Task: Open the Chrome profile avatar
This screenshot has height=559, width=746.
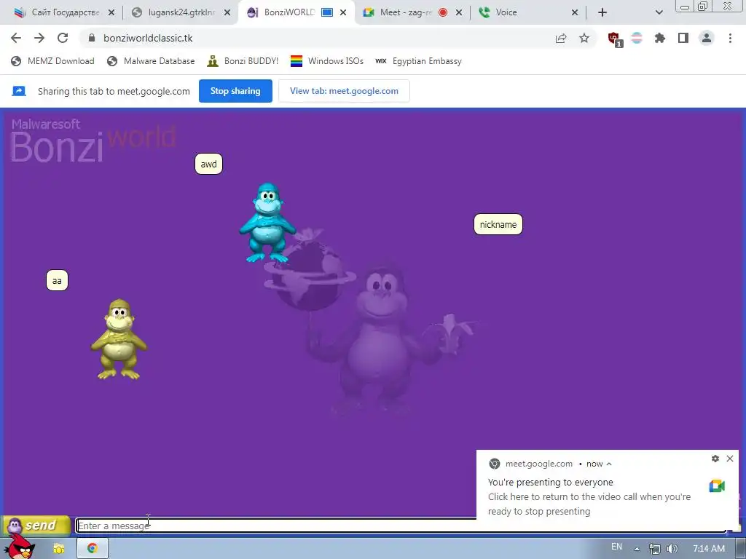Action: click(x=707, y=38)
